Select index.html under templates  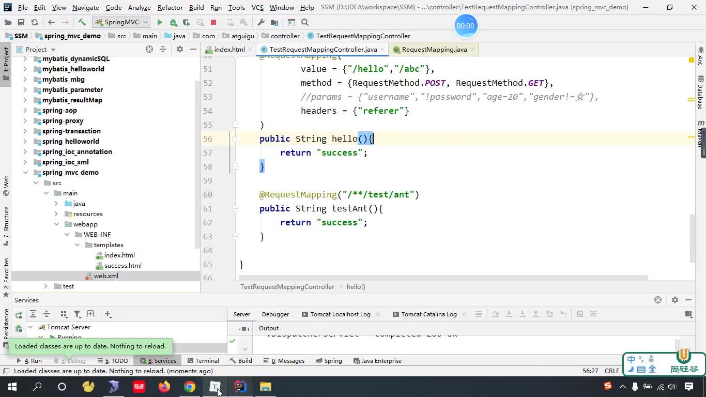[119, 255]
